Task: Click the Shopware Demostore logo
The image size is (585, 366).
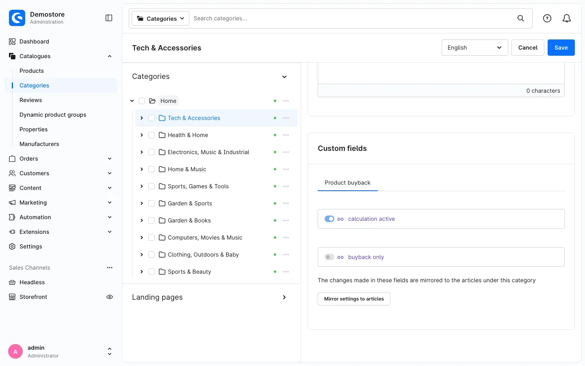Action: point(17,18)
